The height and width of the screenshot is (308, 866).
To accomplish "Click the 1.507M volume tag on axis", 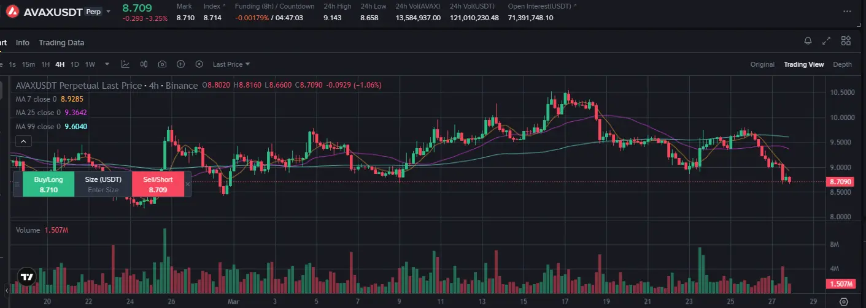I will point(840,285).
